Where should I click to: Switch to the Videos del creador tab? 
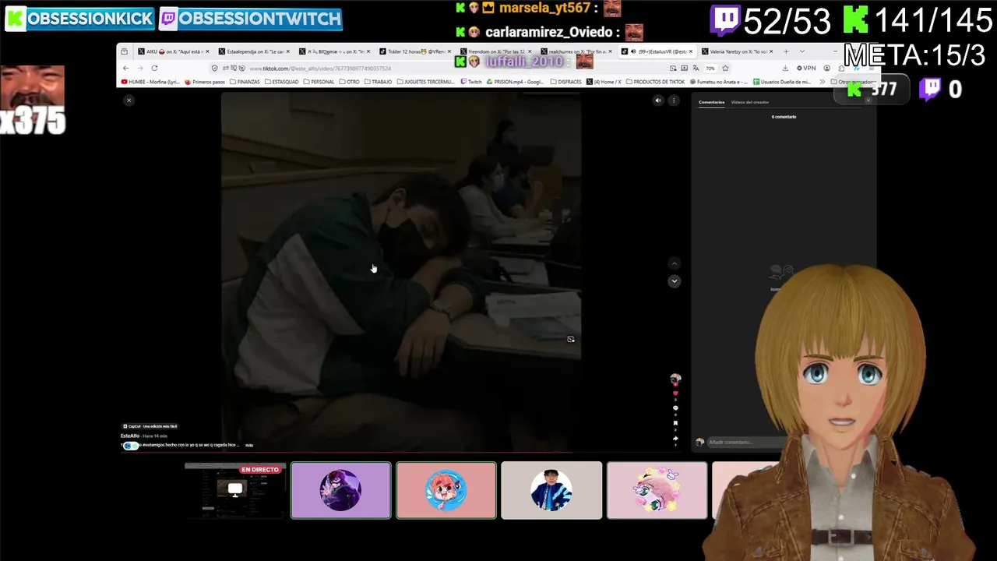[x=750, y=102]
